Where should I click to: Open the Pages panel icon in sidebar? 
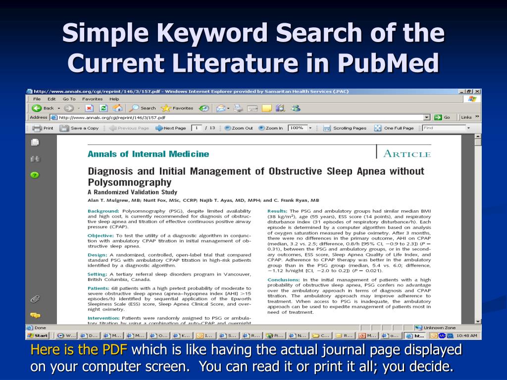[x=35, y=142]
